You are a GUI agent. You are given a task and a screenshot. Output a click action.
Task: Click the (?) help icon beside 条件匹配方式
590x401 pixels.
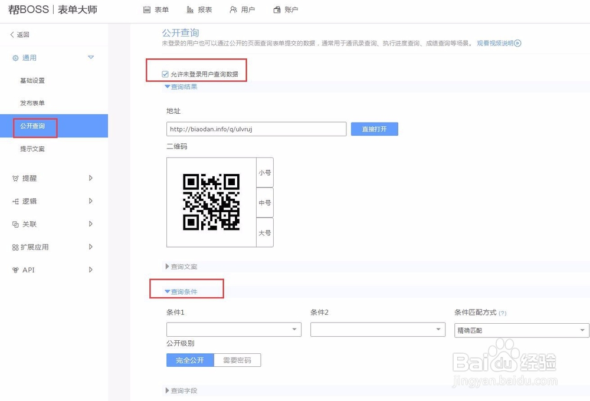point(502,313)
